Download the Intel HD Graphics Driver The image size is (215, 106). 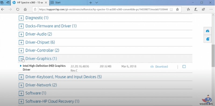coord(162,67)
